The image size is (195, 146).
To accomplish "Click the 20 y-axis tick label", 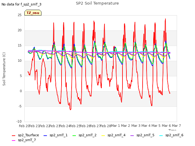I will click(19, 30).
